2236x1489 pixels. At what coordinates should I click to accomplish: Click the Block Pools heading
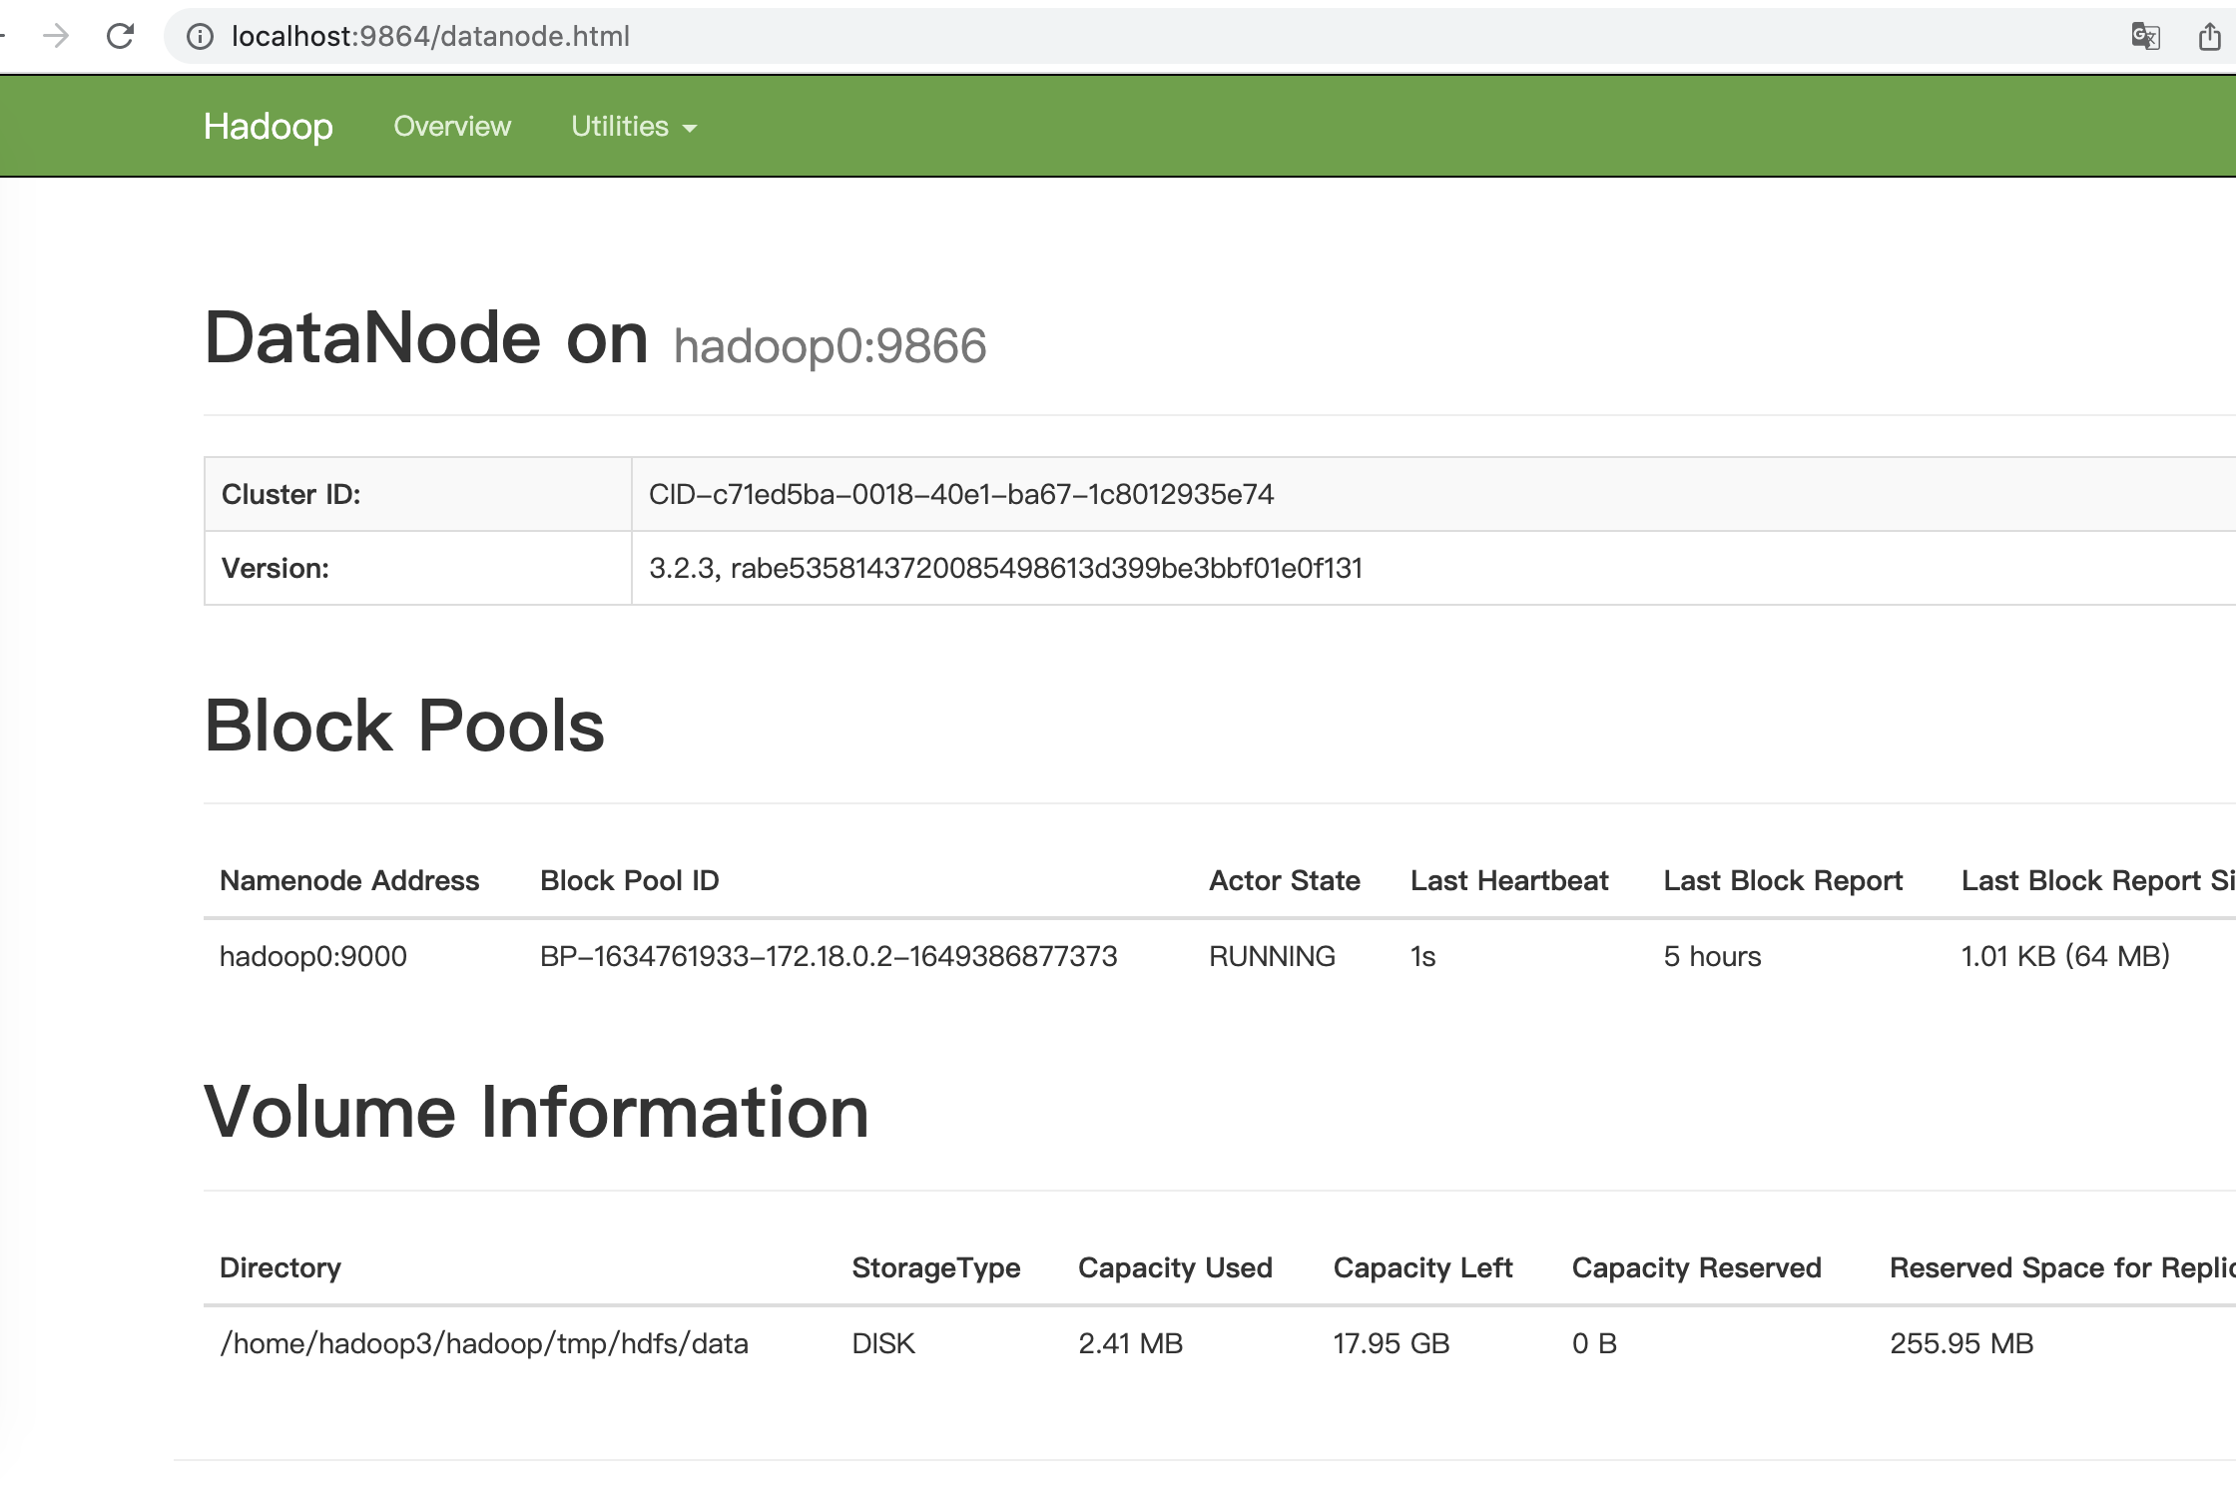point(404,726)
